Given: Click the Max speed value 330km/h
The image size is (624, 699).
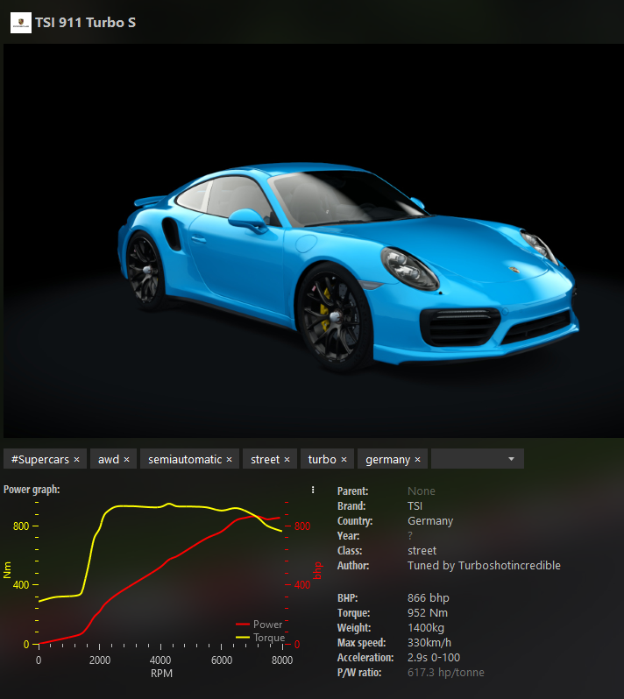Looking at the screenshot, I should (429, 643).
